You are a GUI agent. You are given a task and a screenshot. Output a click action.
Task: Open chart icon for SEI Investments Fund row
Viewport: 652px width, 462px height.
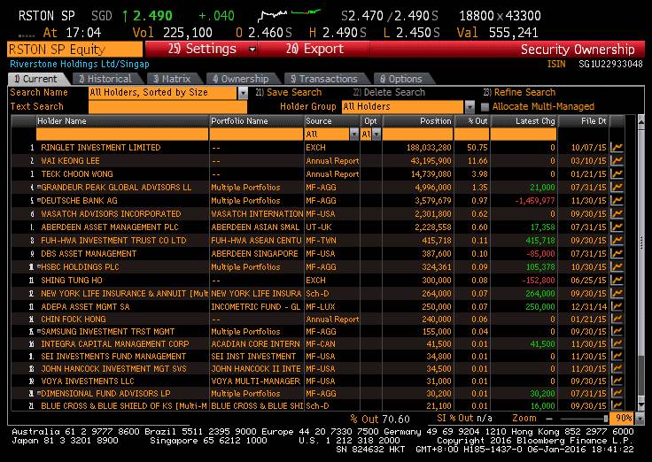617,357
